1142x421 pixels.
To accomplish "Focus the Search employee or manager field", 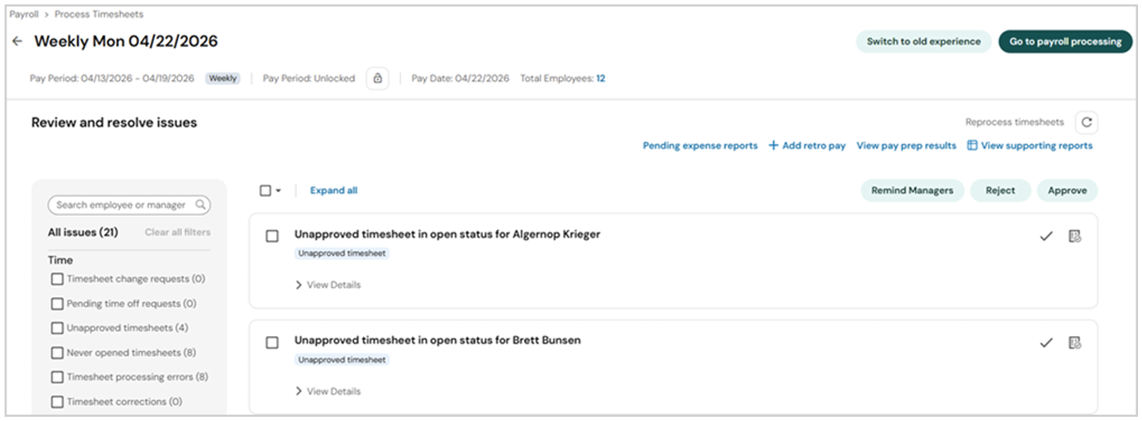I will (129, 205).
